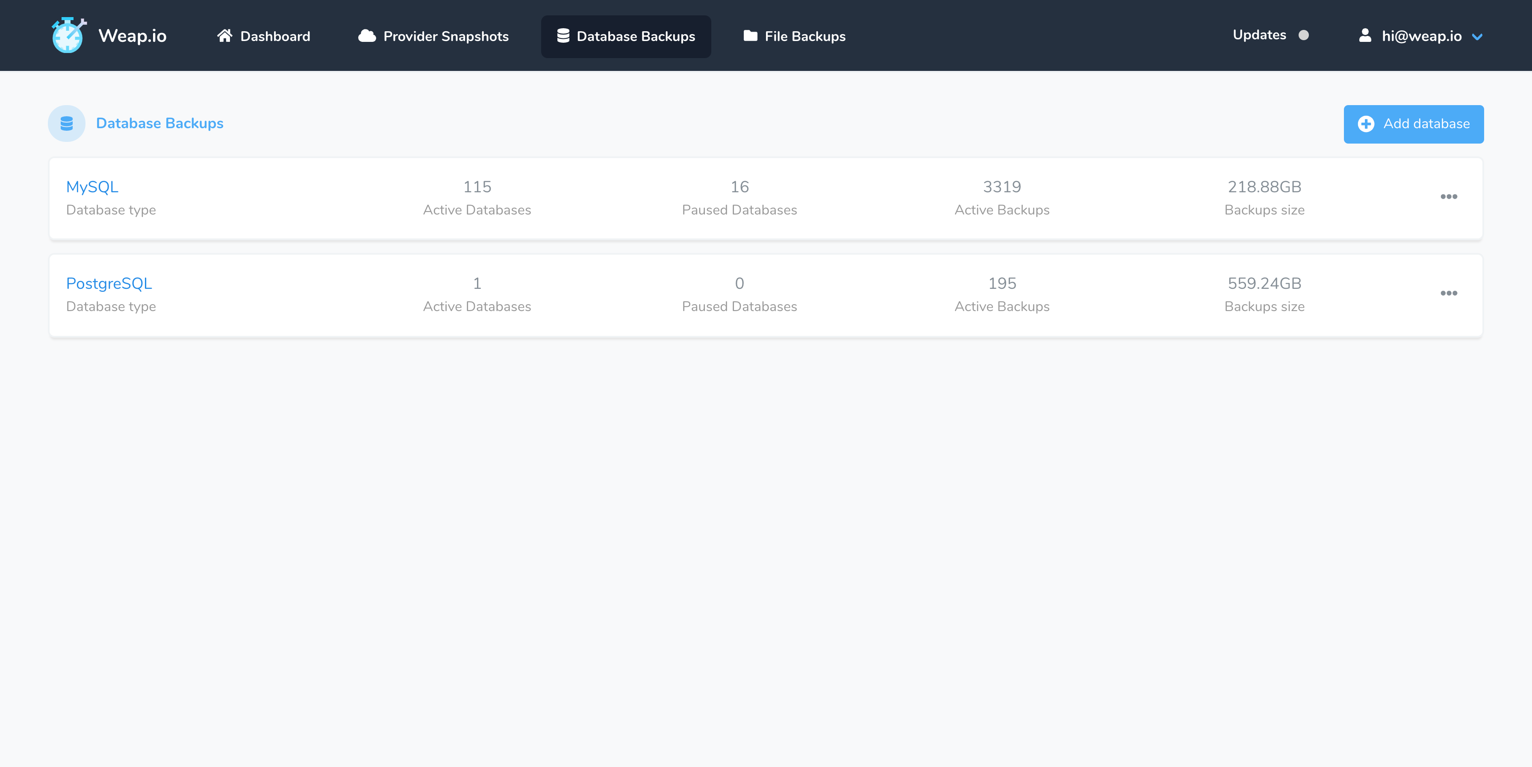Open the Dashboard nav item
1532x767 pixels.
point(263,36)
